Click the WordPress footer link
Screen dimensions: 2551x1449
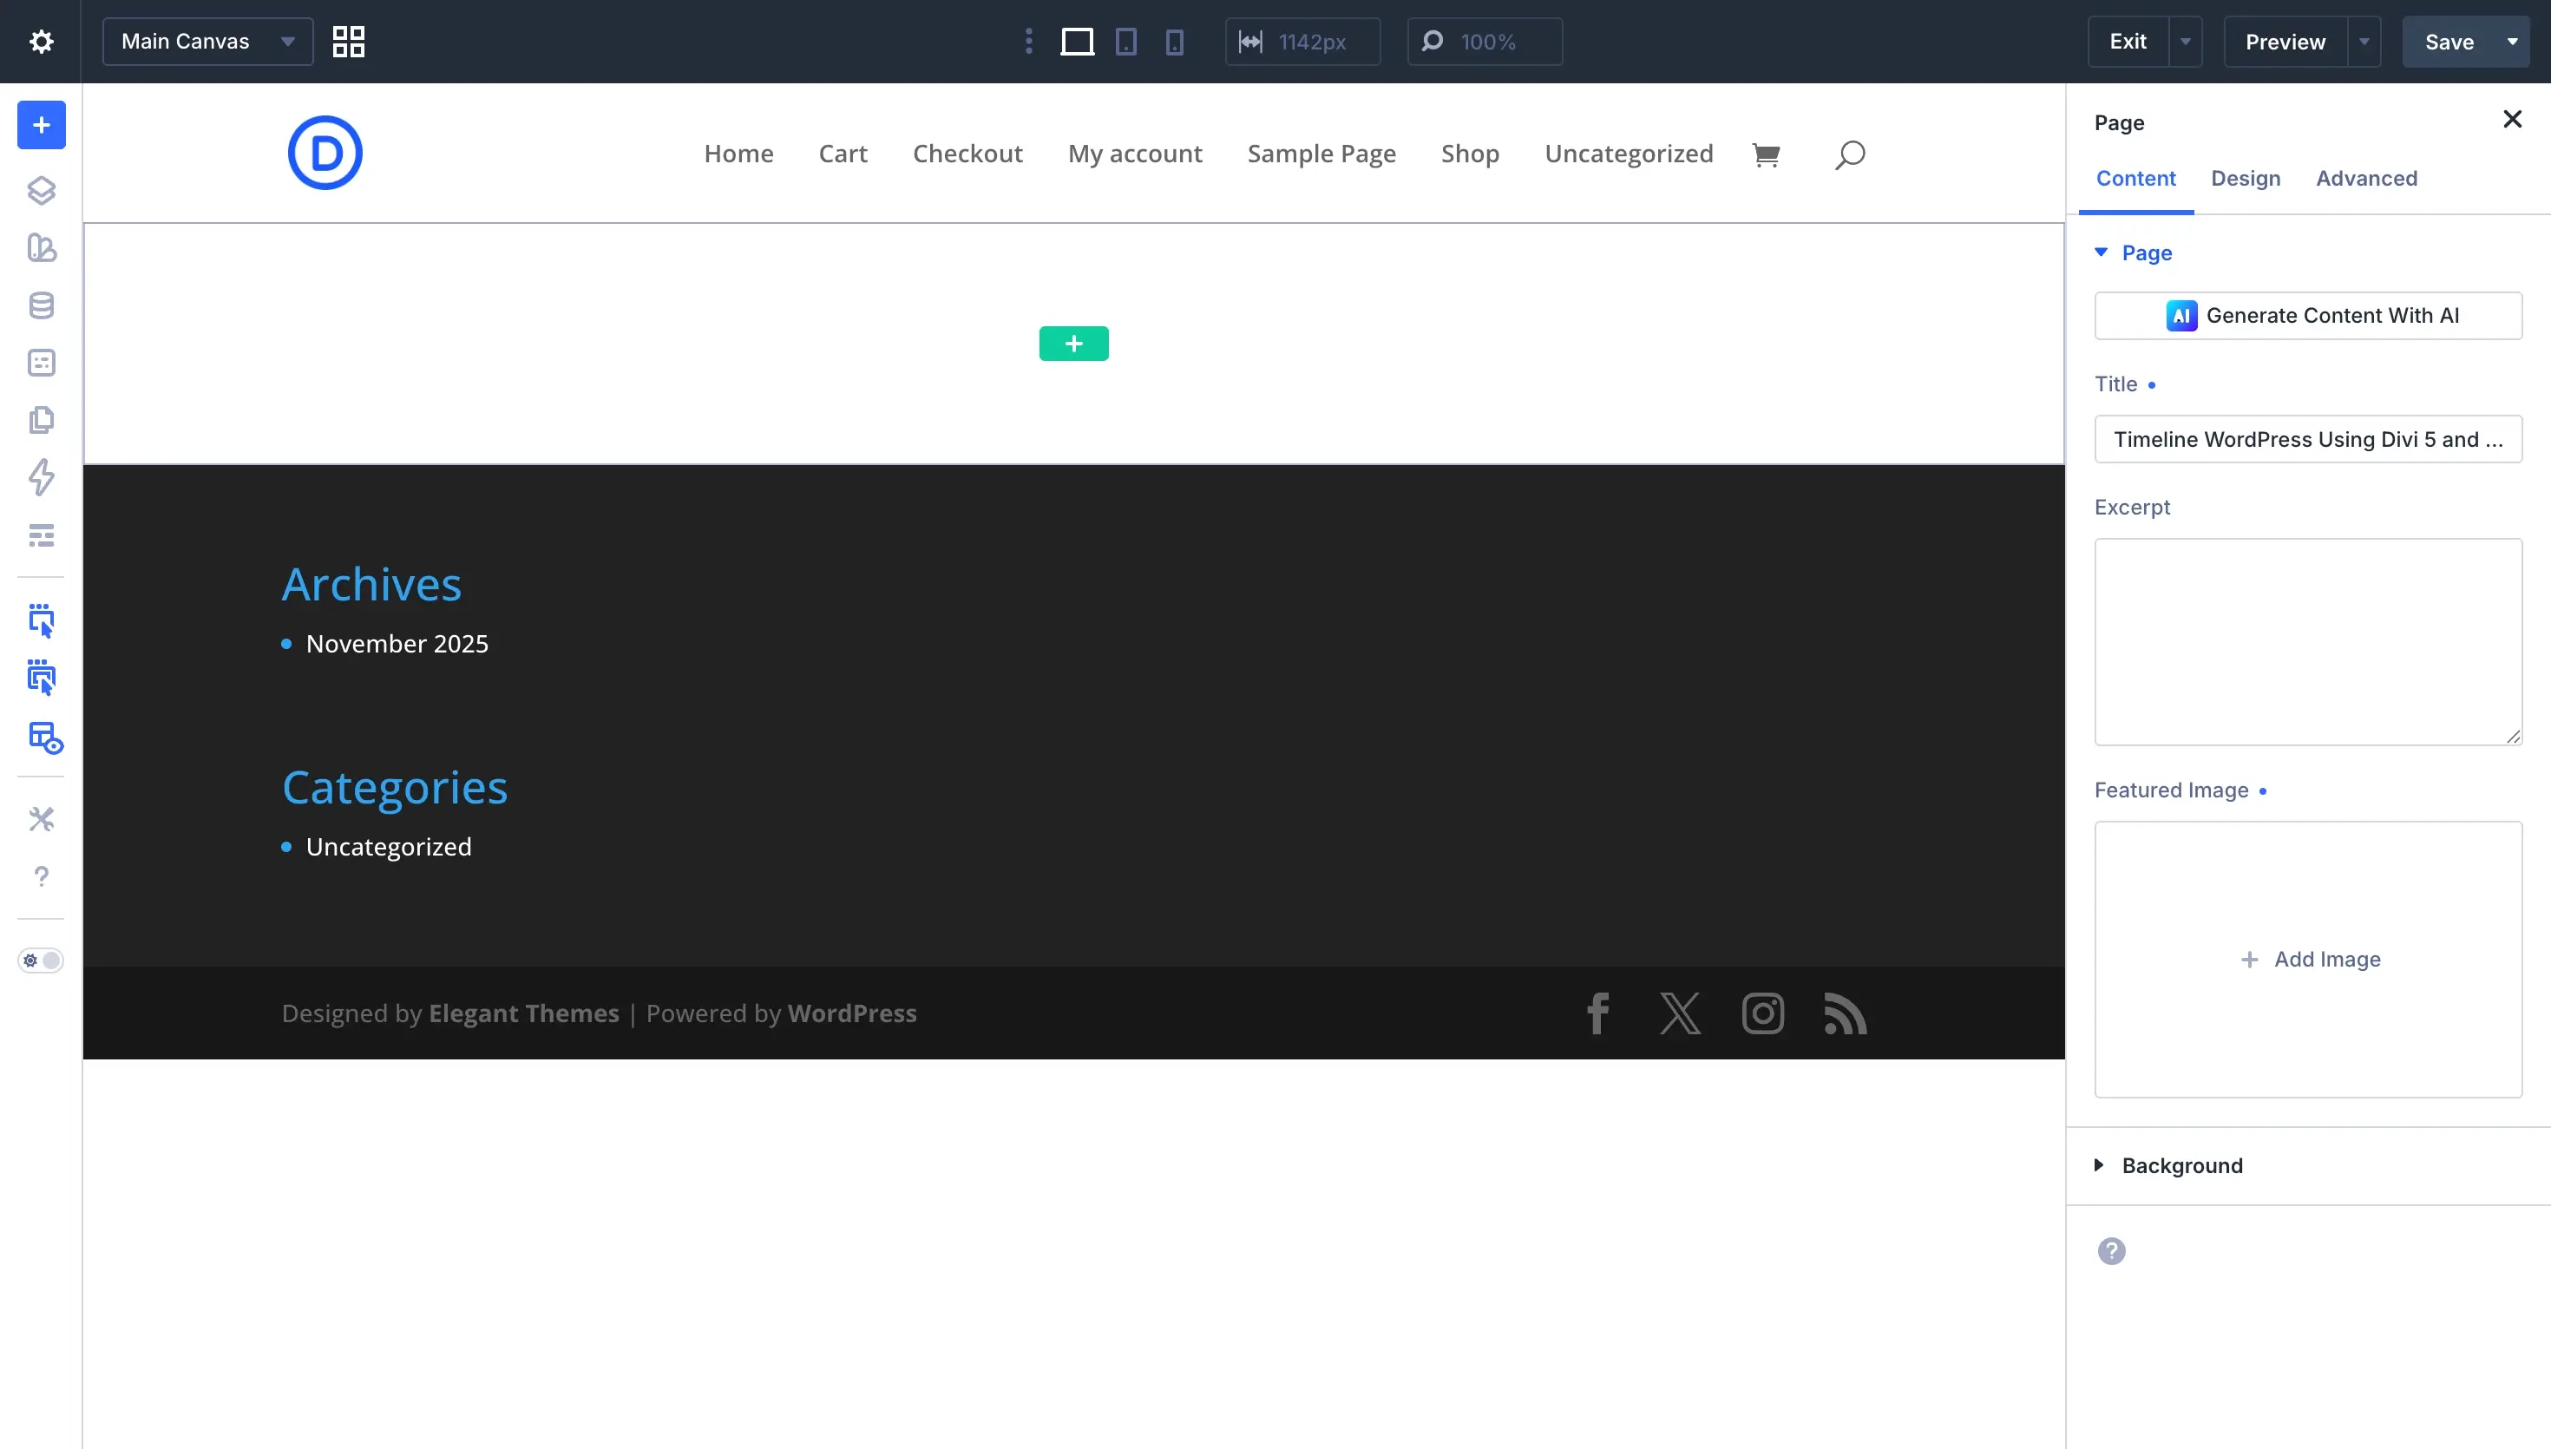point(852,1013)
